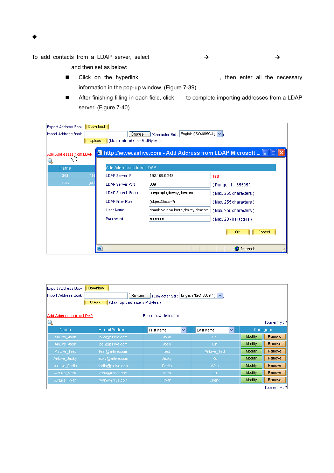This screenshot has height=473, width=334.
Task: Click Browse button in upper import row
Action: (139, 134)
